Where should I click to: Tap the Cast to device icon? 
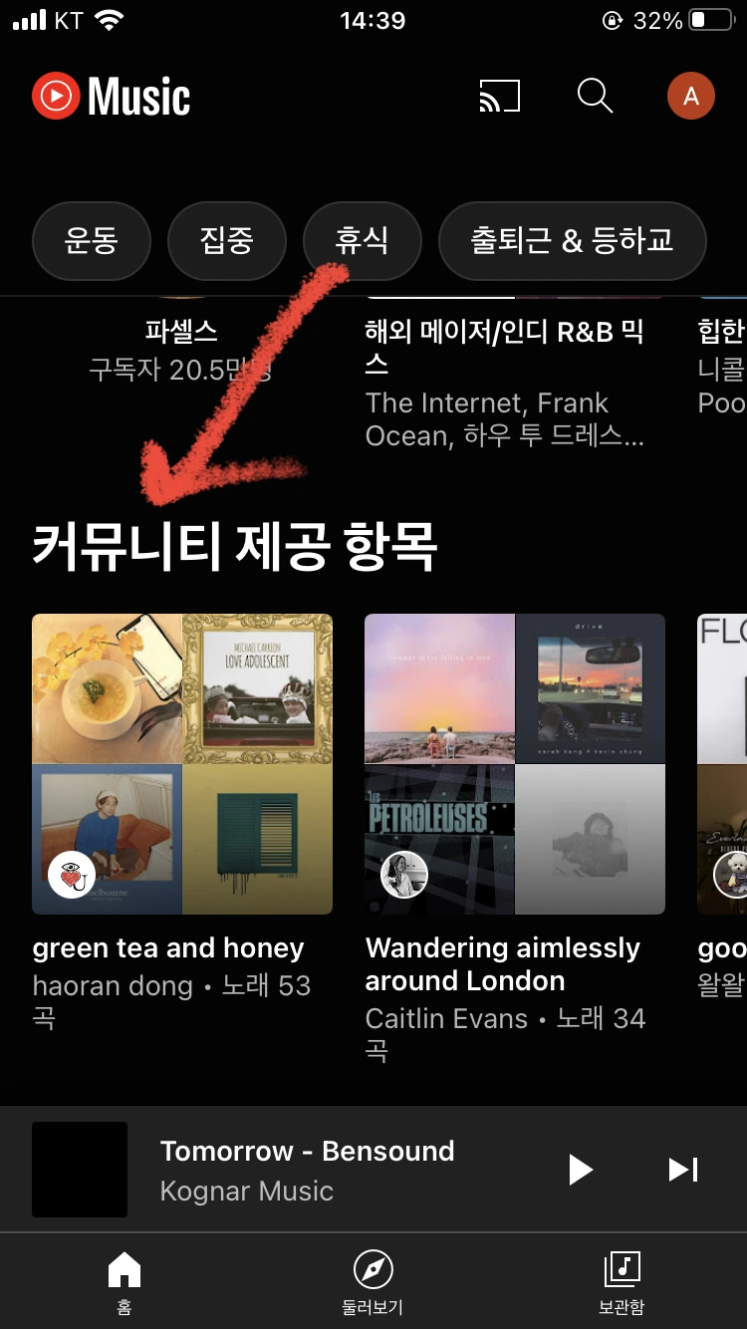(x=499, y=97)
